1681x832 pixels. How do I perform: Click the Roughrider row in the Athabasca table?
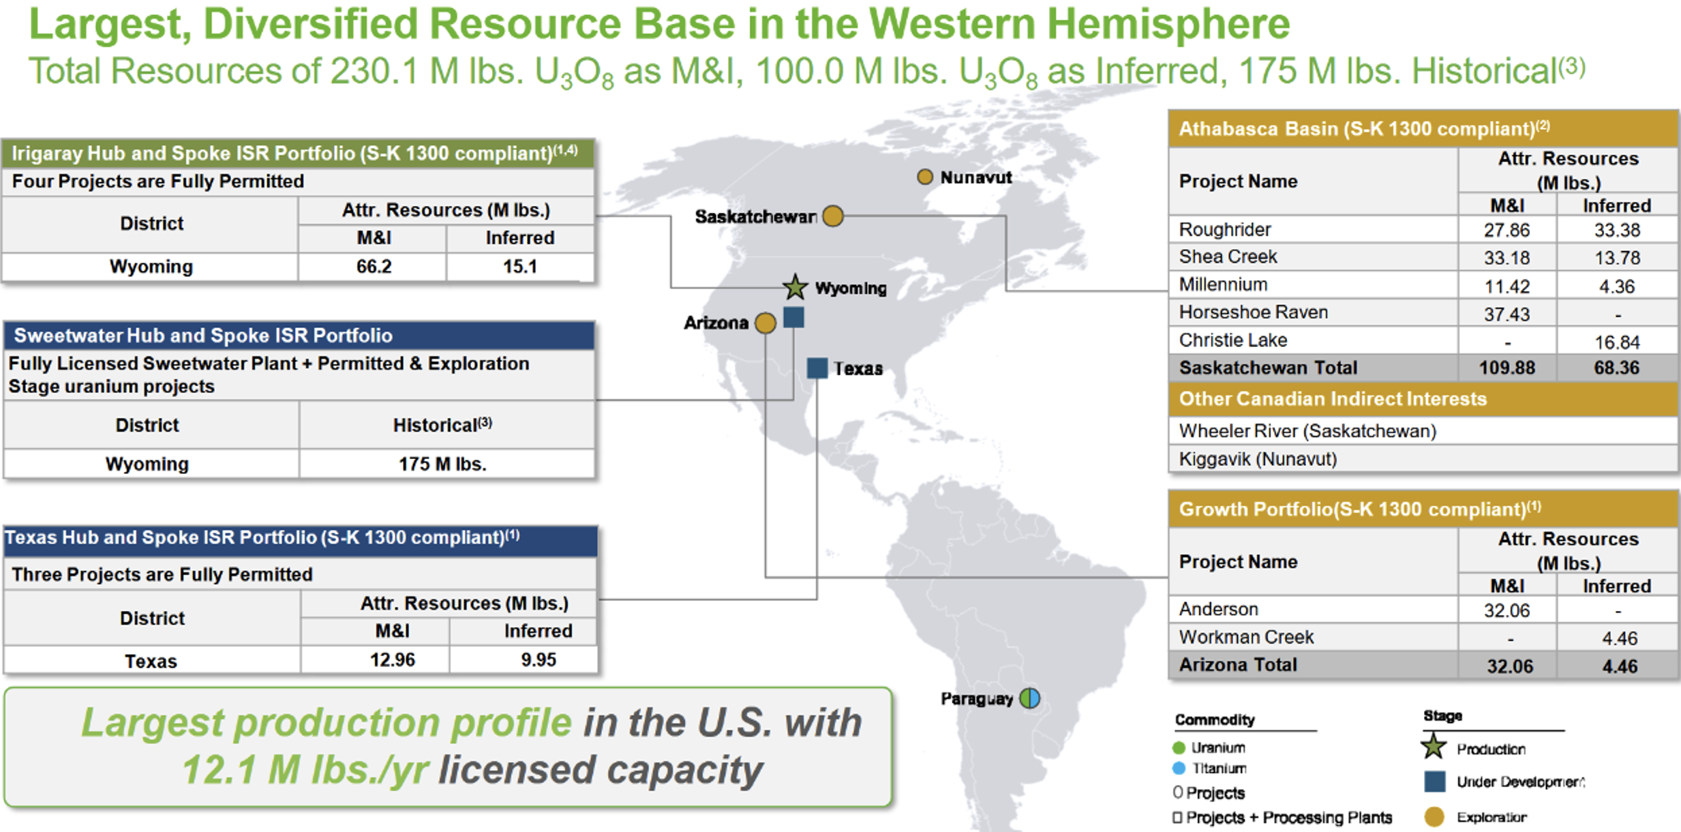click(x=1224, y=230)
